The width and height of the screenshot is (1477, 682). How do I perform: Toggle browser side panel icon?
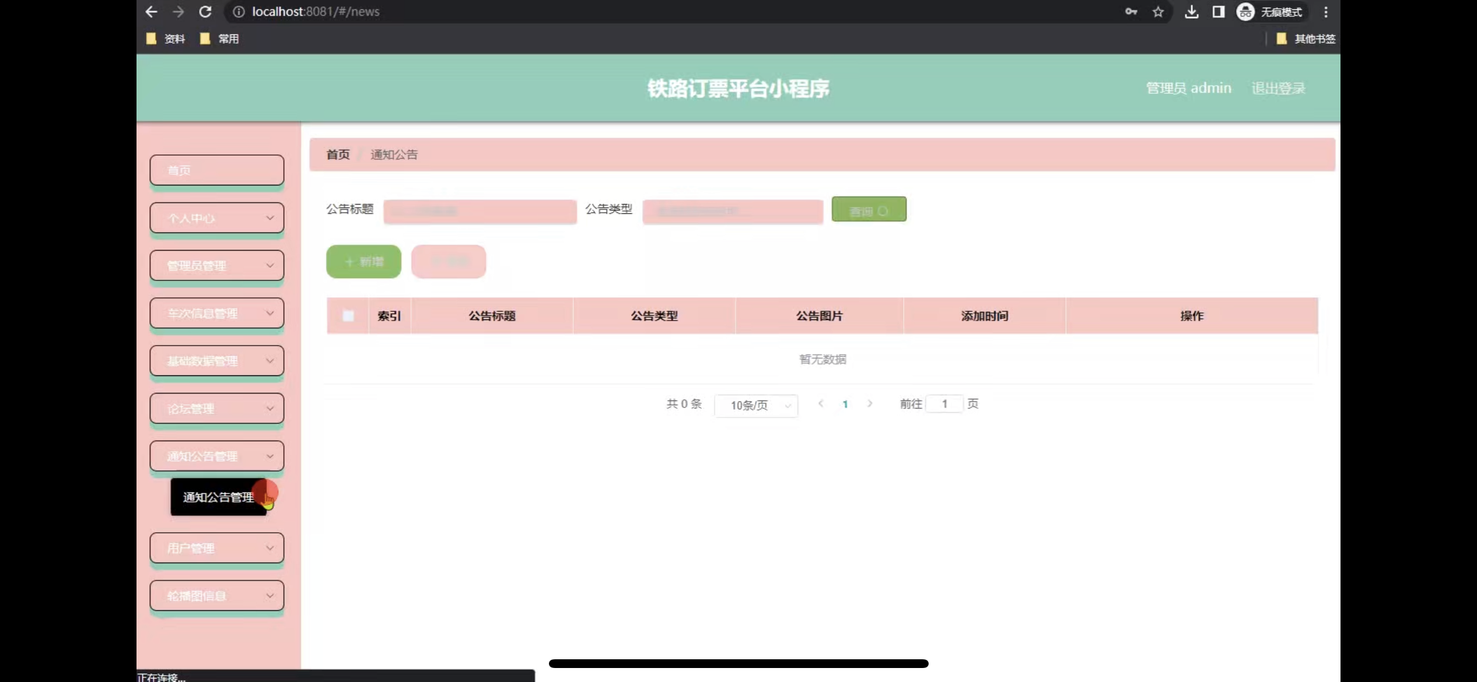1218,12
